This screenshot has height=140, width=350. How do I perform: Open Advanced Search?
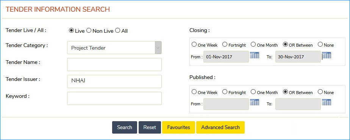[220, 127]
